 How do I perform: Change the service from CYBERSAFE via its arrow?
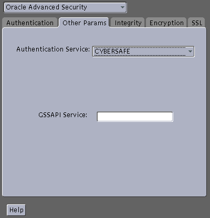[190, 51]
